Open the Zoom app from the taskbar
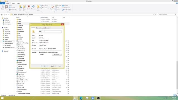The image size is (178, 100). tap(93, 98)
